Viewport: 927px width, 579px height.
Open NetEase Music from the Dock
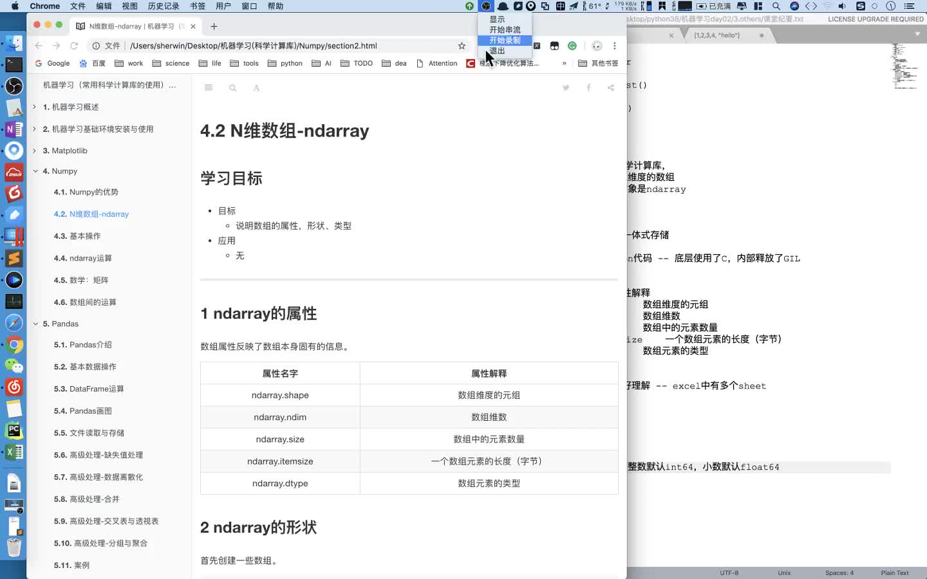point(14,387)
